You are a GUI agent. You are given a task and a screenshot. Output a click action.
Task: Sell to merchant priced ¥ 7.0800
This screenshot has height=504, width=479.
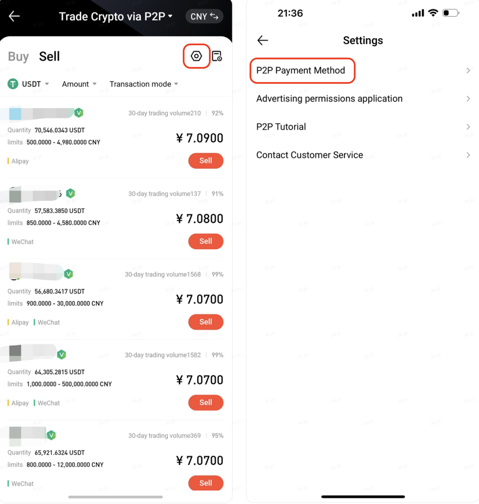pos(205,241)
